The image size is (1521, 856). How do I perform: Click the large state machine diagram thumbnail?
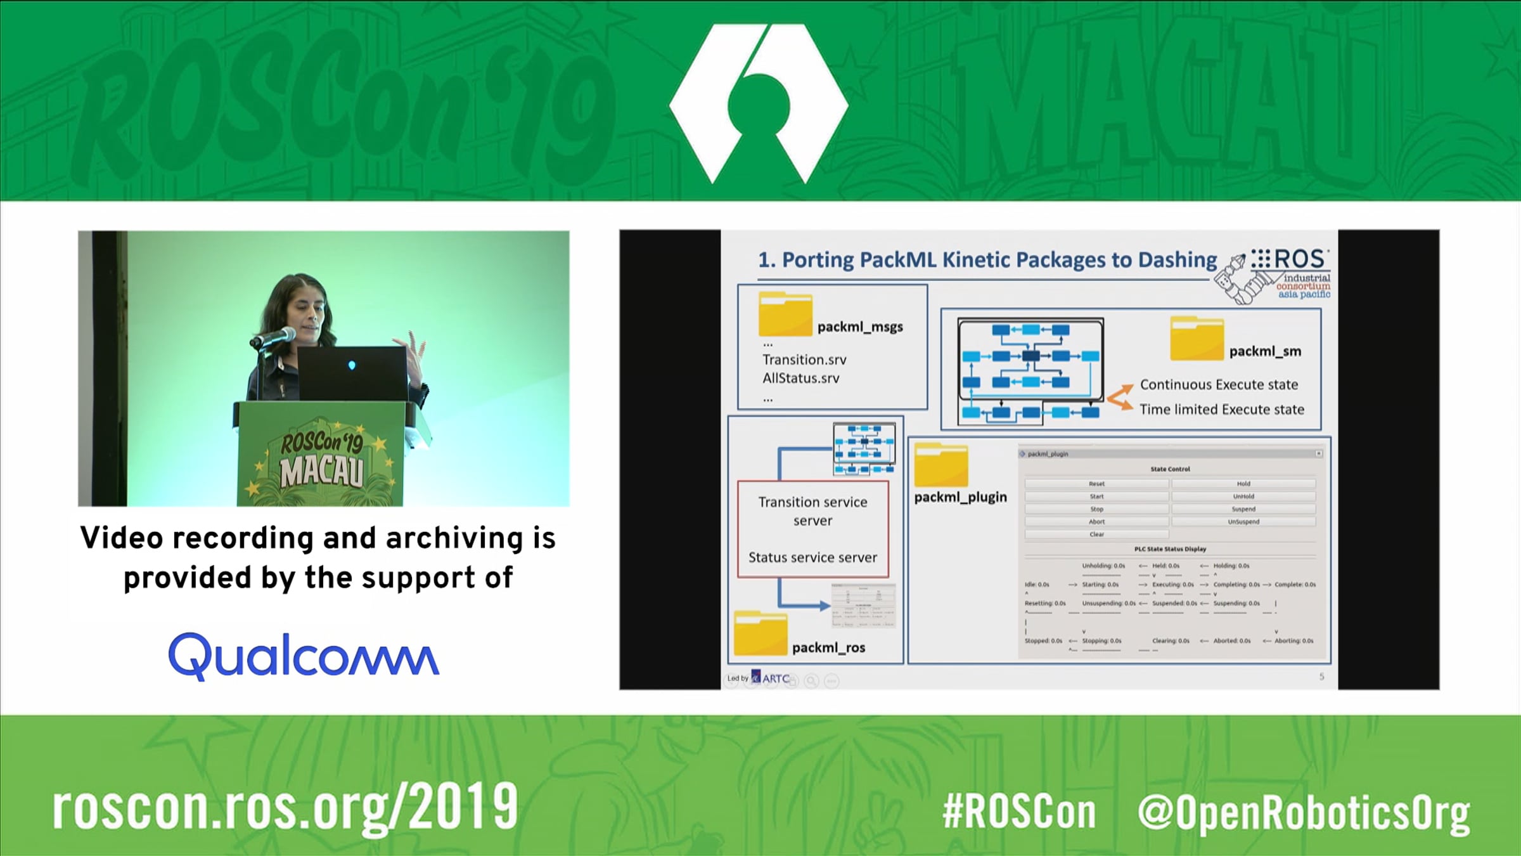(x=1030, y=369)
